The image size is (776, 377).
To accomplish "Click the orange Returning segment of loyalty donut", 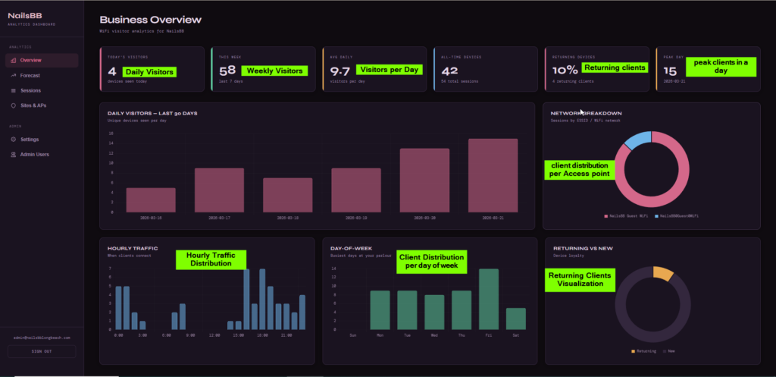I will point(663,273).
